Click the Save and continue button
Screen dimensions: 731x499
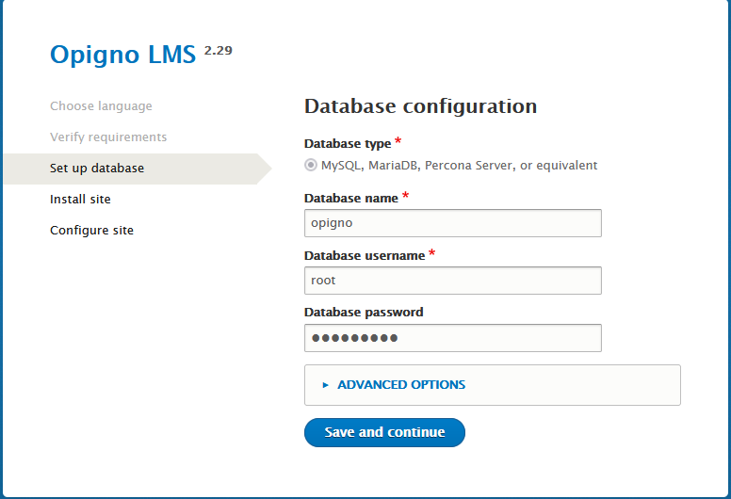[x=384, y=432]
